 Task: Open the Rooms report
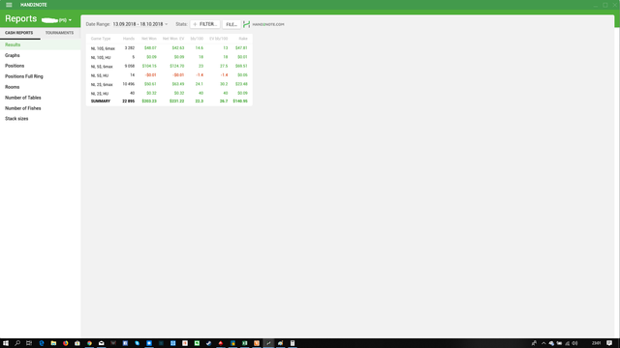coord(41,87)
